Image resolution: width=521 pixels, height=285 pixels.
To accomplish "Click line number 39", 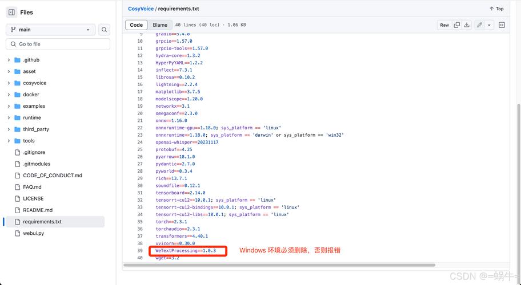I will click(x=140, y=251).
